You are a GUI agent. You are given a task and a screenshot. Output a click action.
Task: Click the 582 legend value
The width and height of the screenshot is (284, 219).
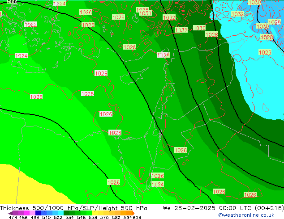116,217
